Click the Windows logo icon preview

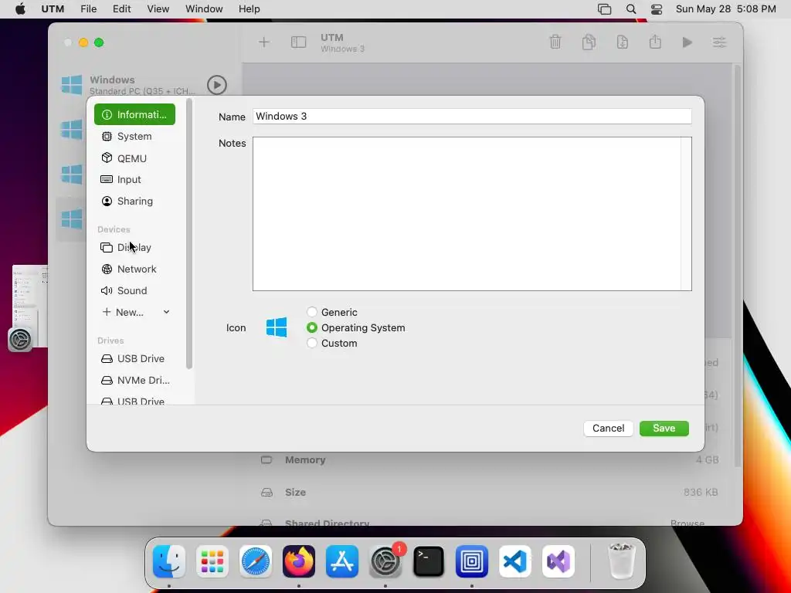point(277,327)
